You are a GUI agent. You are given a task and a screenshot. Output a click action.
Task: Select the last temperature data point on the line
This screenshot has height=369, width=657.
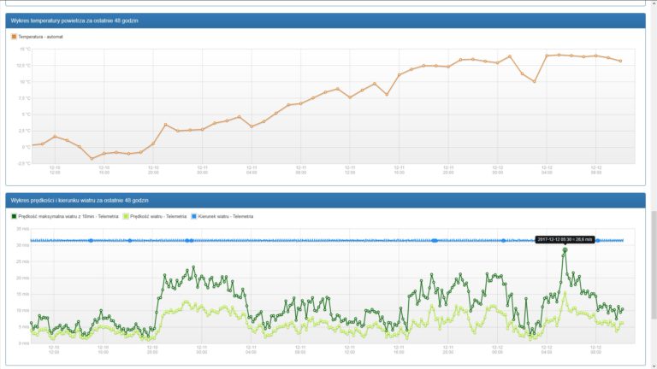click(x=620, y=61)
